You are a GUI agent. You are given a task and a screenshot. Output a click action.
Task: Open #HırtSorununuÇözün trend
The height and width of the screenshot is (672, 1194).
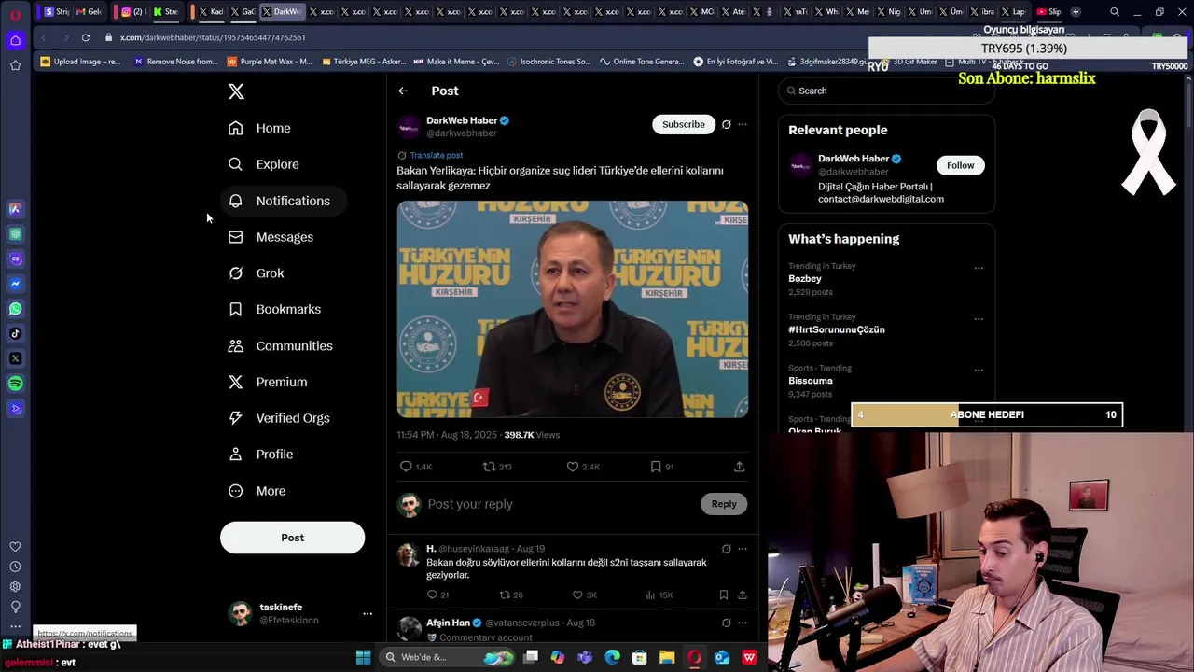coord(837,329)
